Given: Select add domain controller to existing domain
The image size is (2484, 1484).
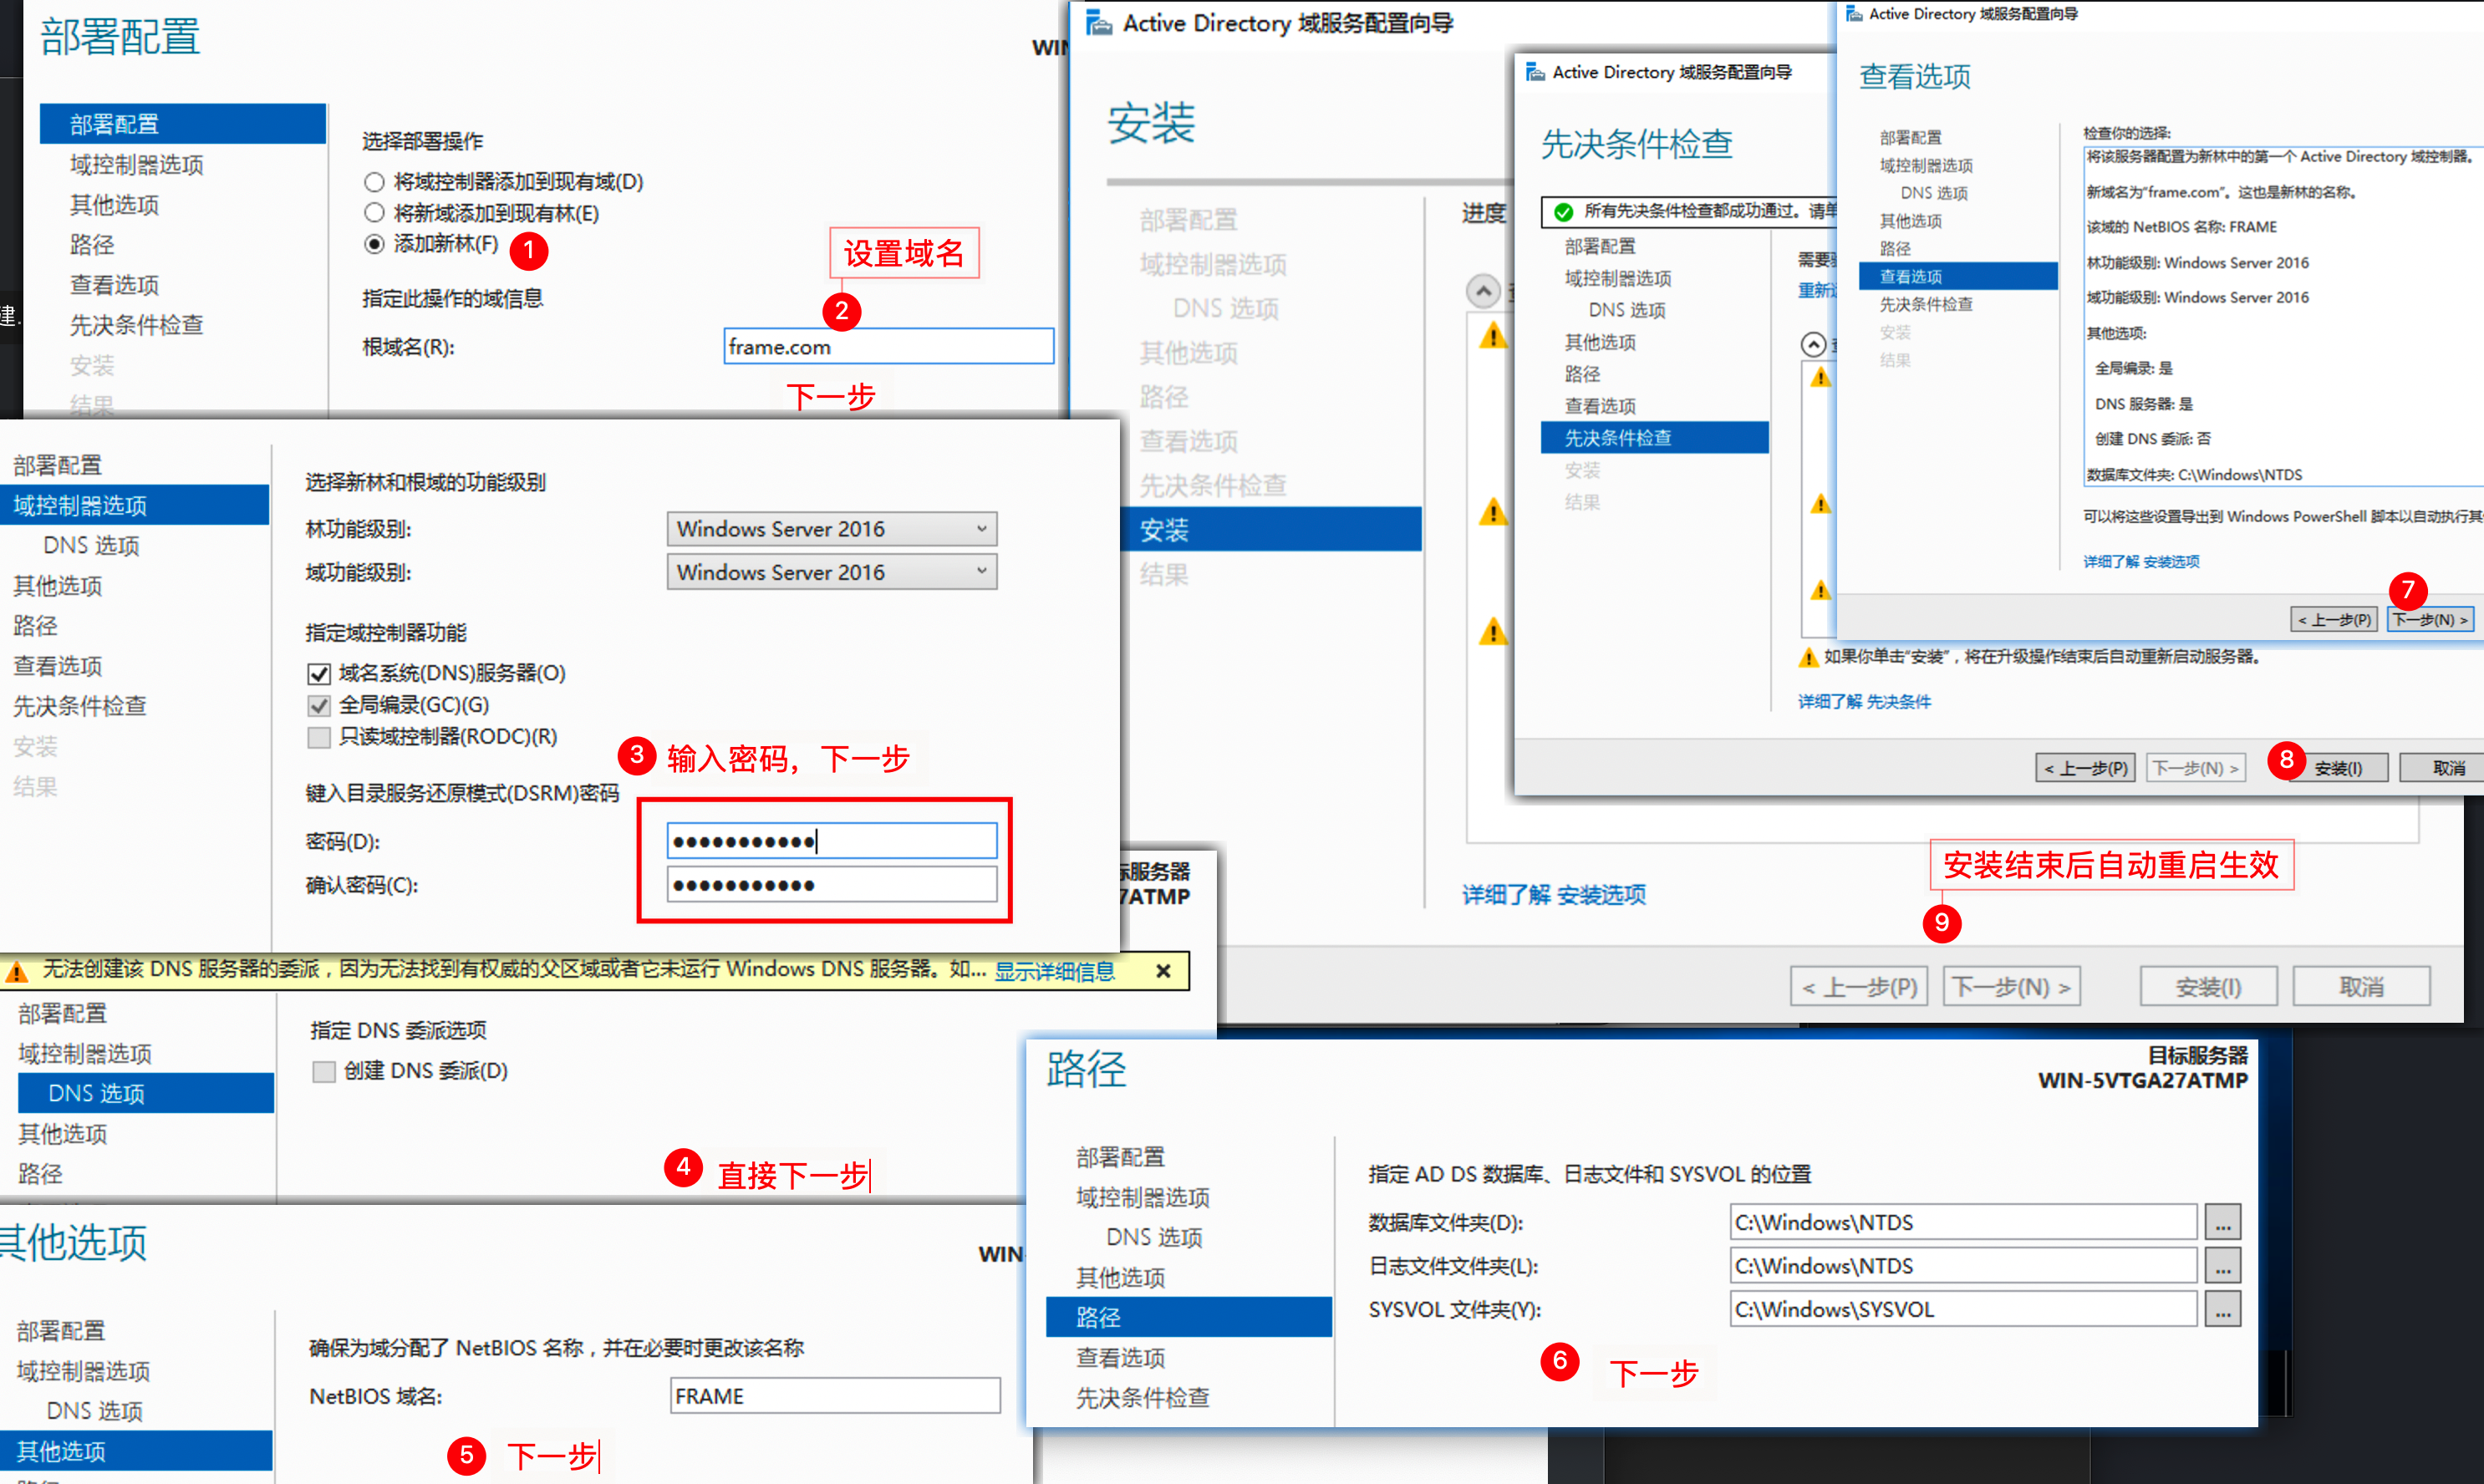Looking at the screenshot, I should point(374,182).
